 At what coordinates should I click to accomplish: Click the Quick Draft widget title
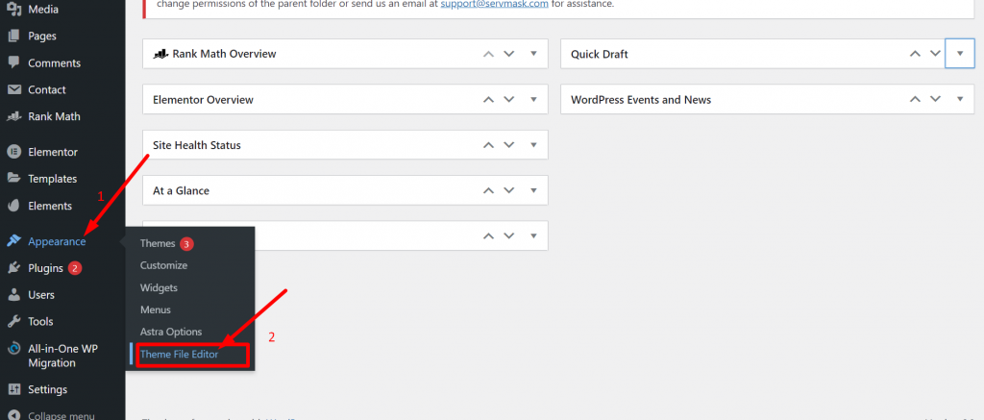(600, 54)
